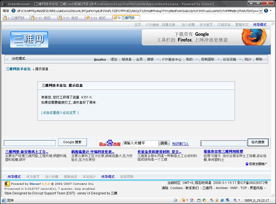Switch to tab 2-21 世纪

tap(44, 18)
